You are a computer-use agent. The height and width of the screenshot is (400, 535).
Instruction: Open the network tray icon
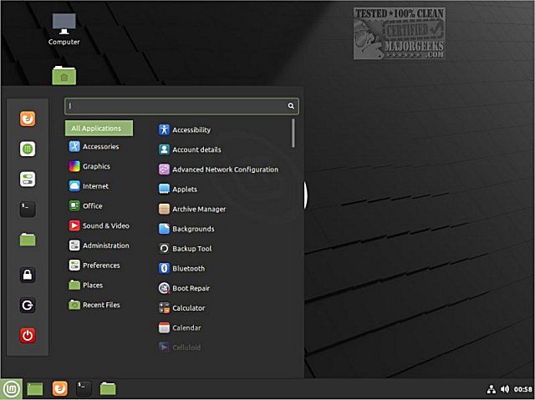point(491,389)
